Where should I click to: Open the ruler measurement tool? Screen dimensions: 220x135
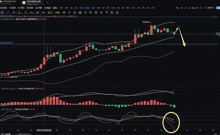point(69,12)
